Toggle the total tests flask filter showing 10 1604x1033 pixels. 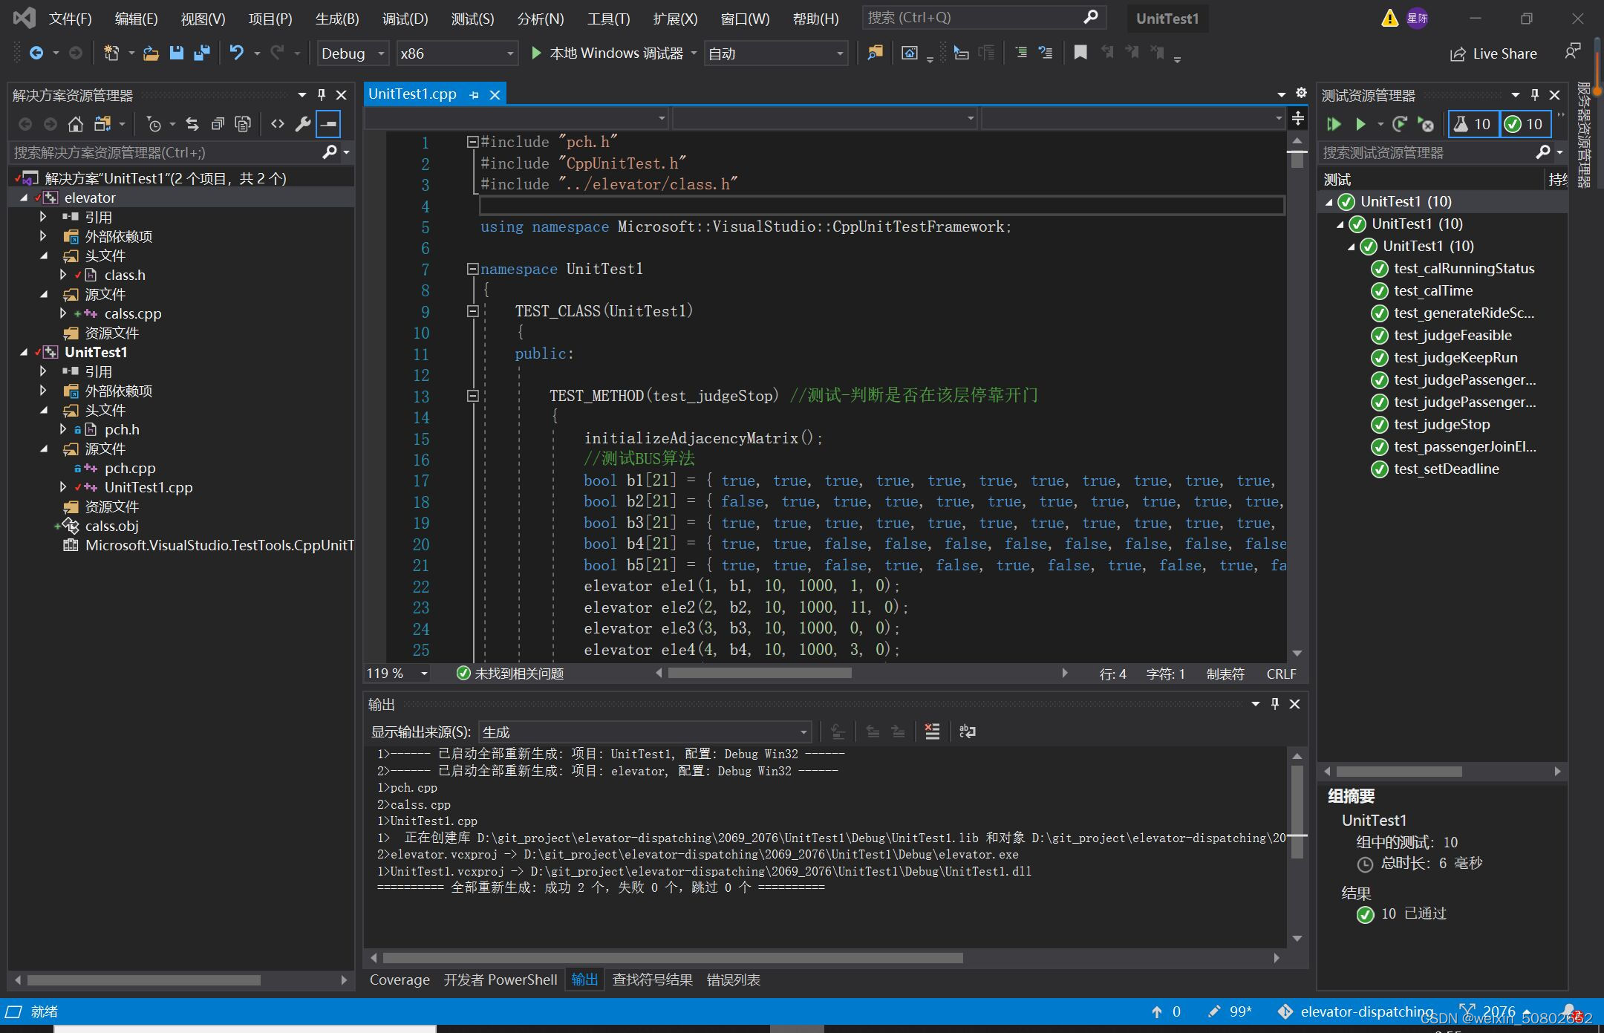1473,124
